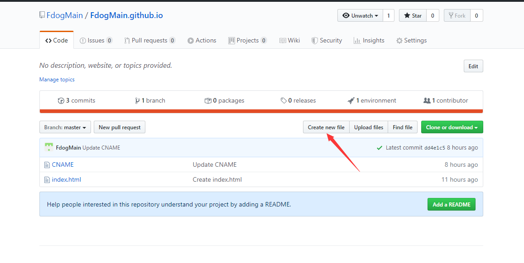The image size is (524, 263).
Task: Star this repository
Action: coord(413,15)
